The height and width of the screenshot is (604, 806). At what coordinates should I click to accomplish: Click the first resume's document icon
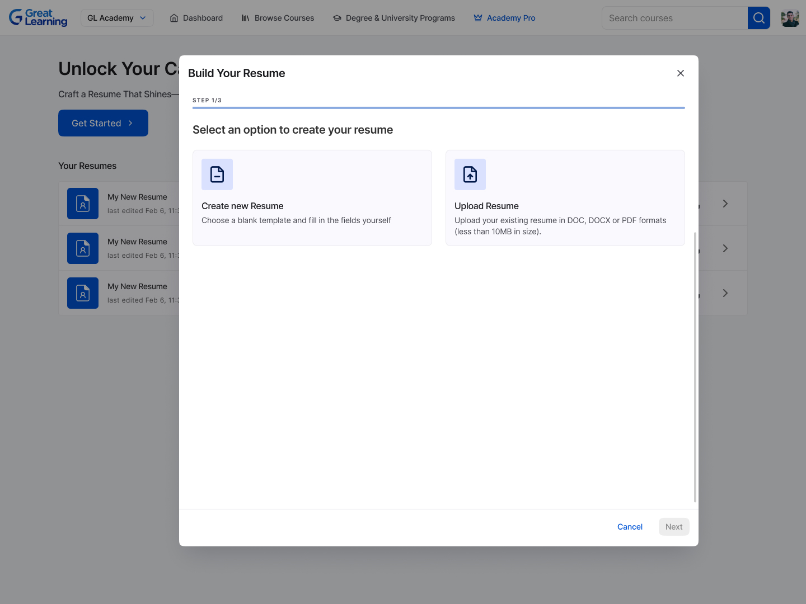(x=83, y=204)
